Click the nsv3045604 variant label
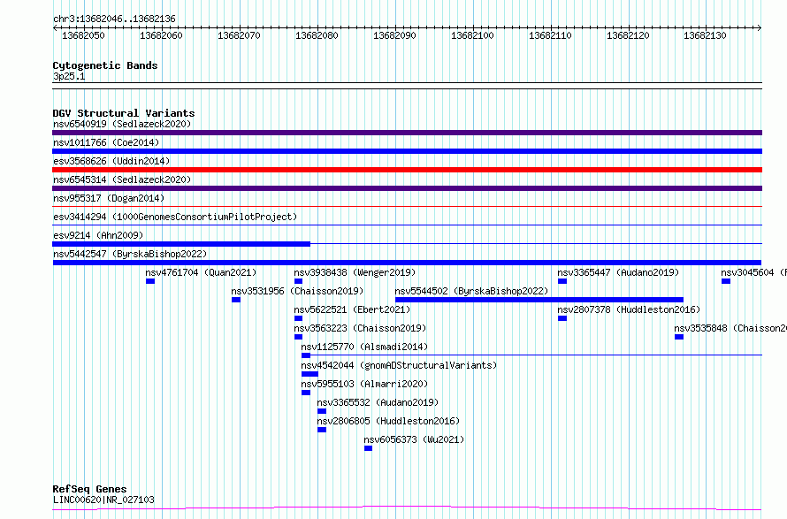 pos(754,272)
